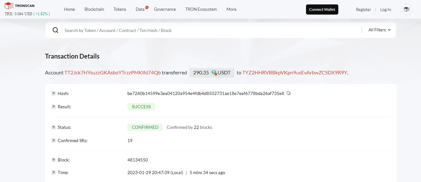Viewport: 421px width, 182px height.
Task: Click the help icon next to Confirmed SRs
Action: (54, 141)
